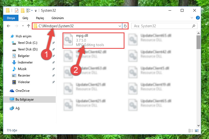209x139 pixels.
Task: Open the Görünüm ribbon tab
Action: pyautogui.click(x=58, y=18)
